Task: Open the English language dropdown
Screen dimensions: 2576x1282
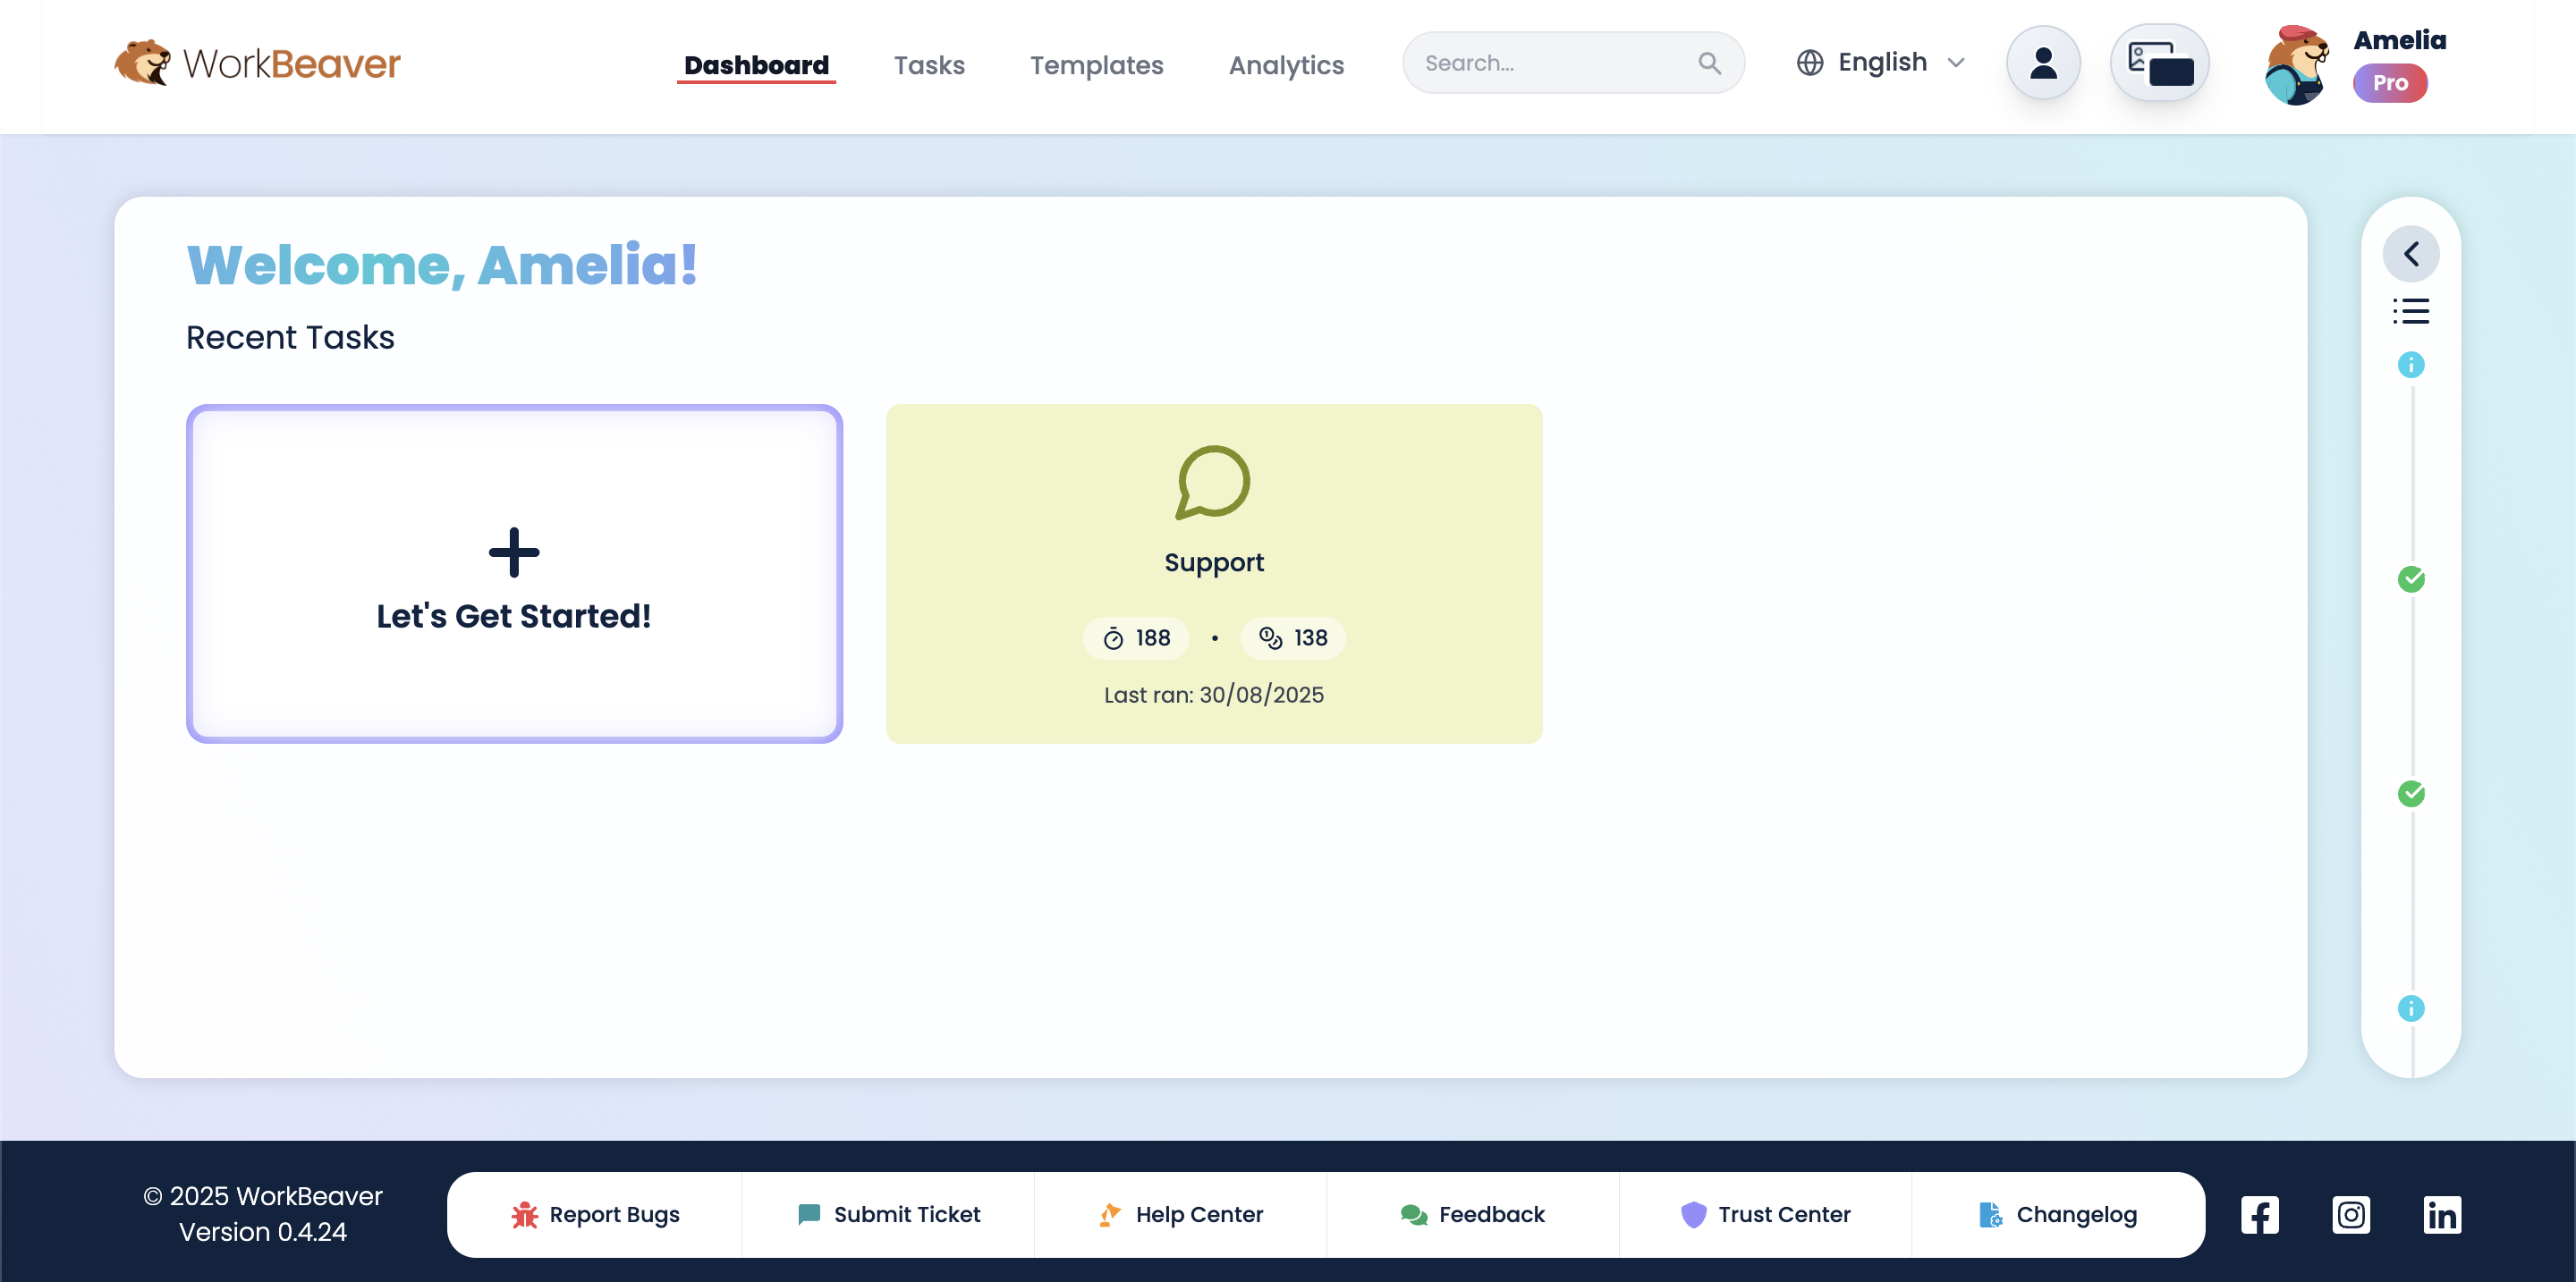Action: pyautogui.click(x=1883, y=62)
